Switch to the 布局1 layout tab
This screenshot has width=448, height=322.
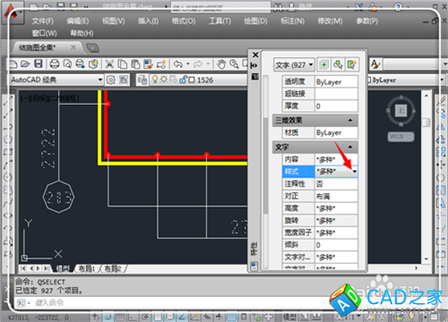[87, 268]
